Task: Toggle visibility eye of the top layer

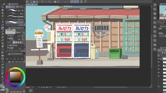Action: pyautogui.click(x=158, y=59)
